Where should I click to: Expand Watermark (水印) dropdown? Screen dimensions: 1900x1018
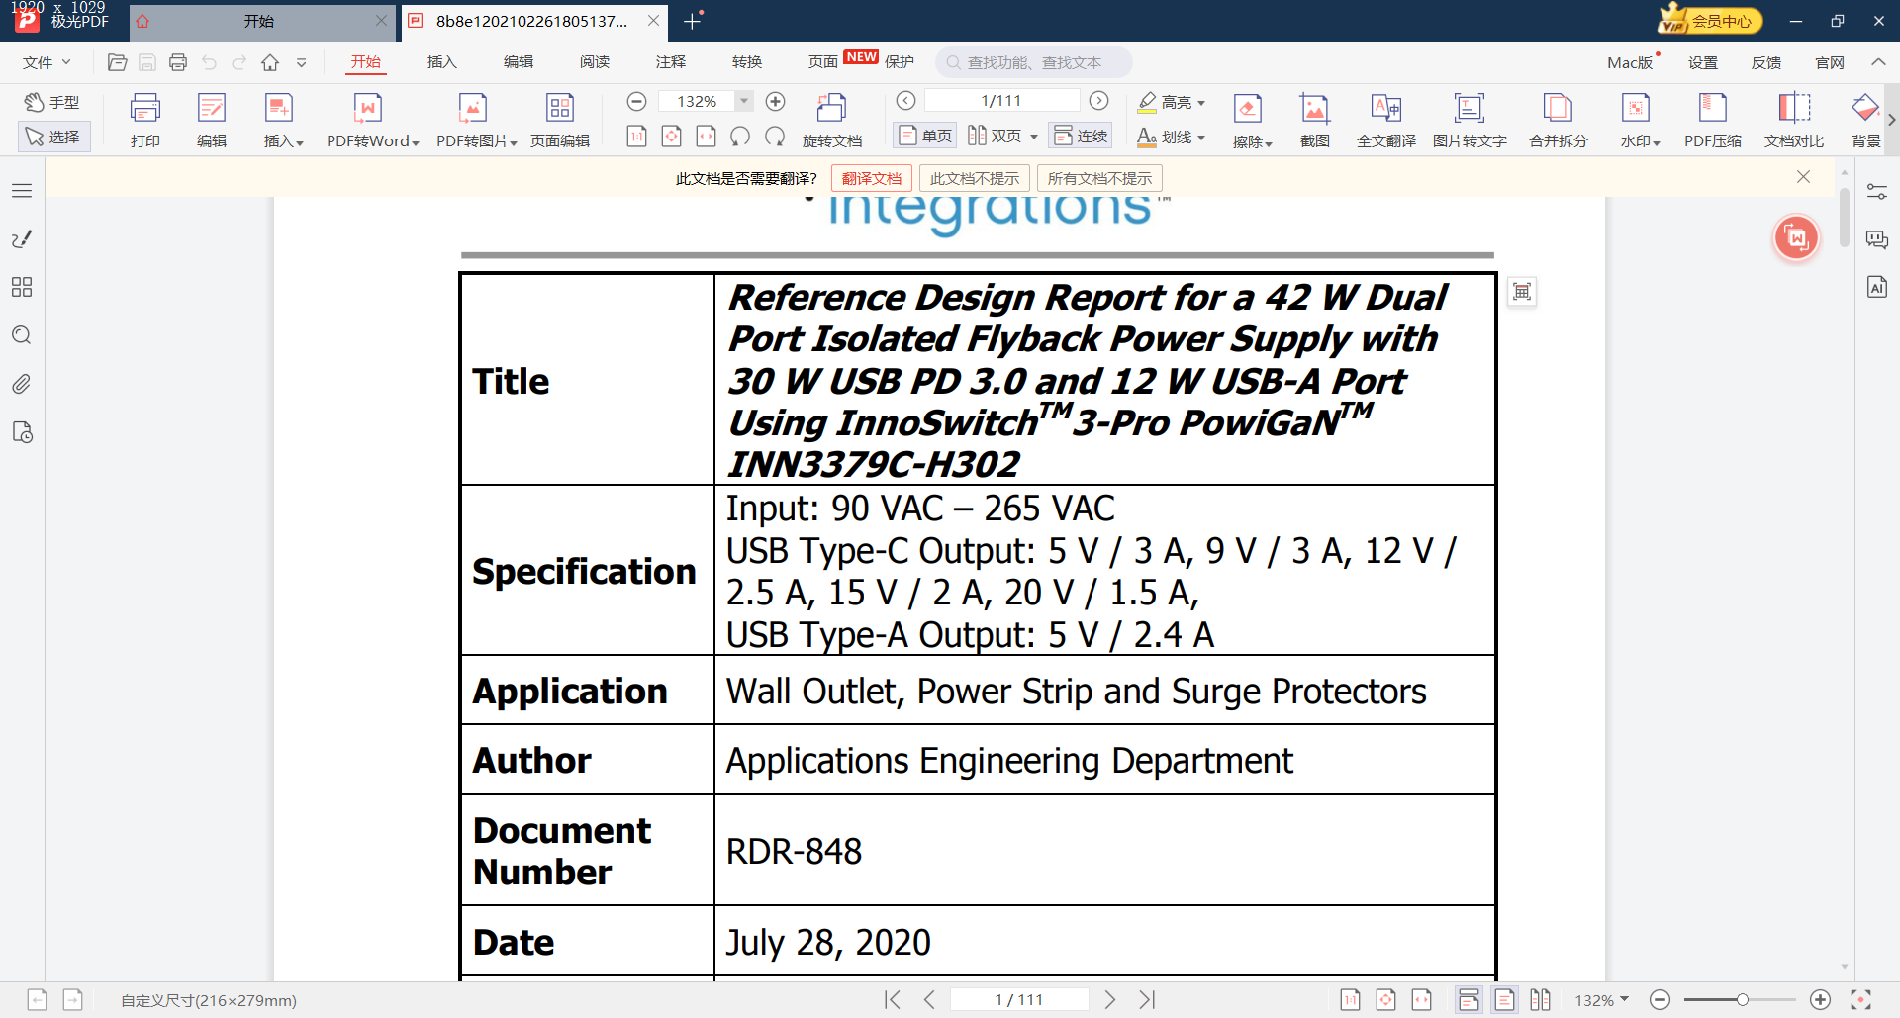[1656, 143]
